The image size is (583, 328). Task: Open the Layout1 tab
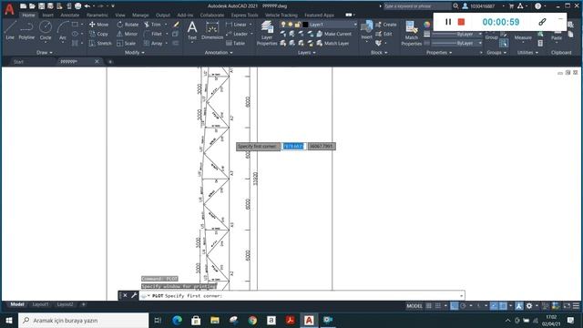[40, 304]
